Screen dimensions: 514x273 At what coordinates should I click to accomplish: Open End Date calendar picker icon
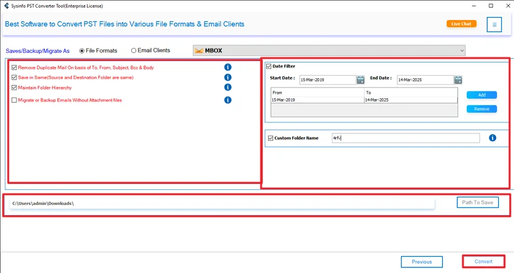pos(458,79)
